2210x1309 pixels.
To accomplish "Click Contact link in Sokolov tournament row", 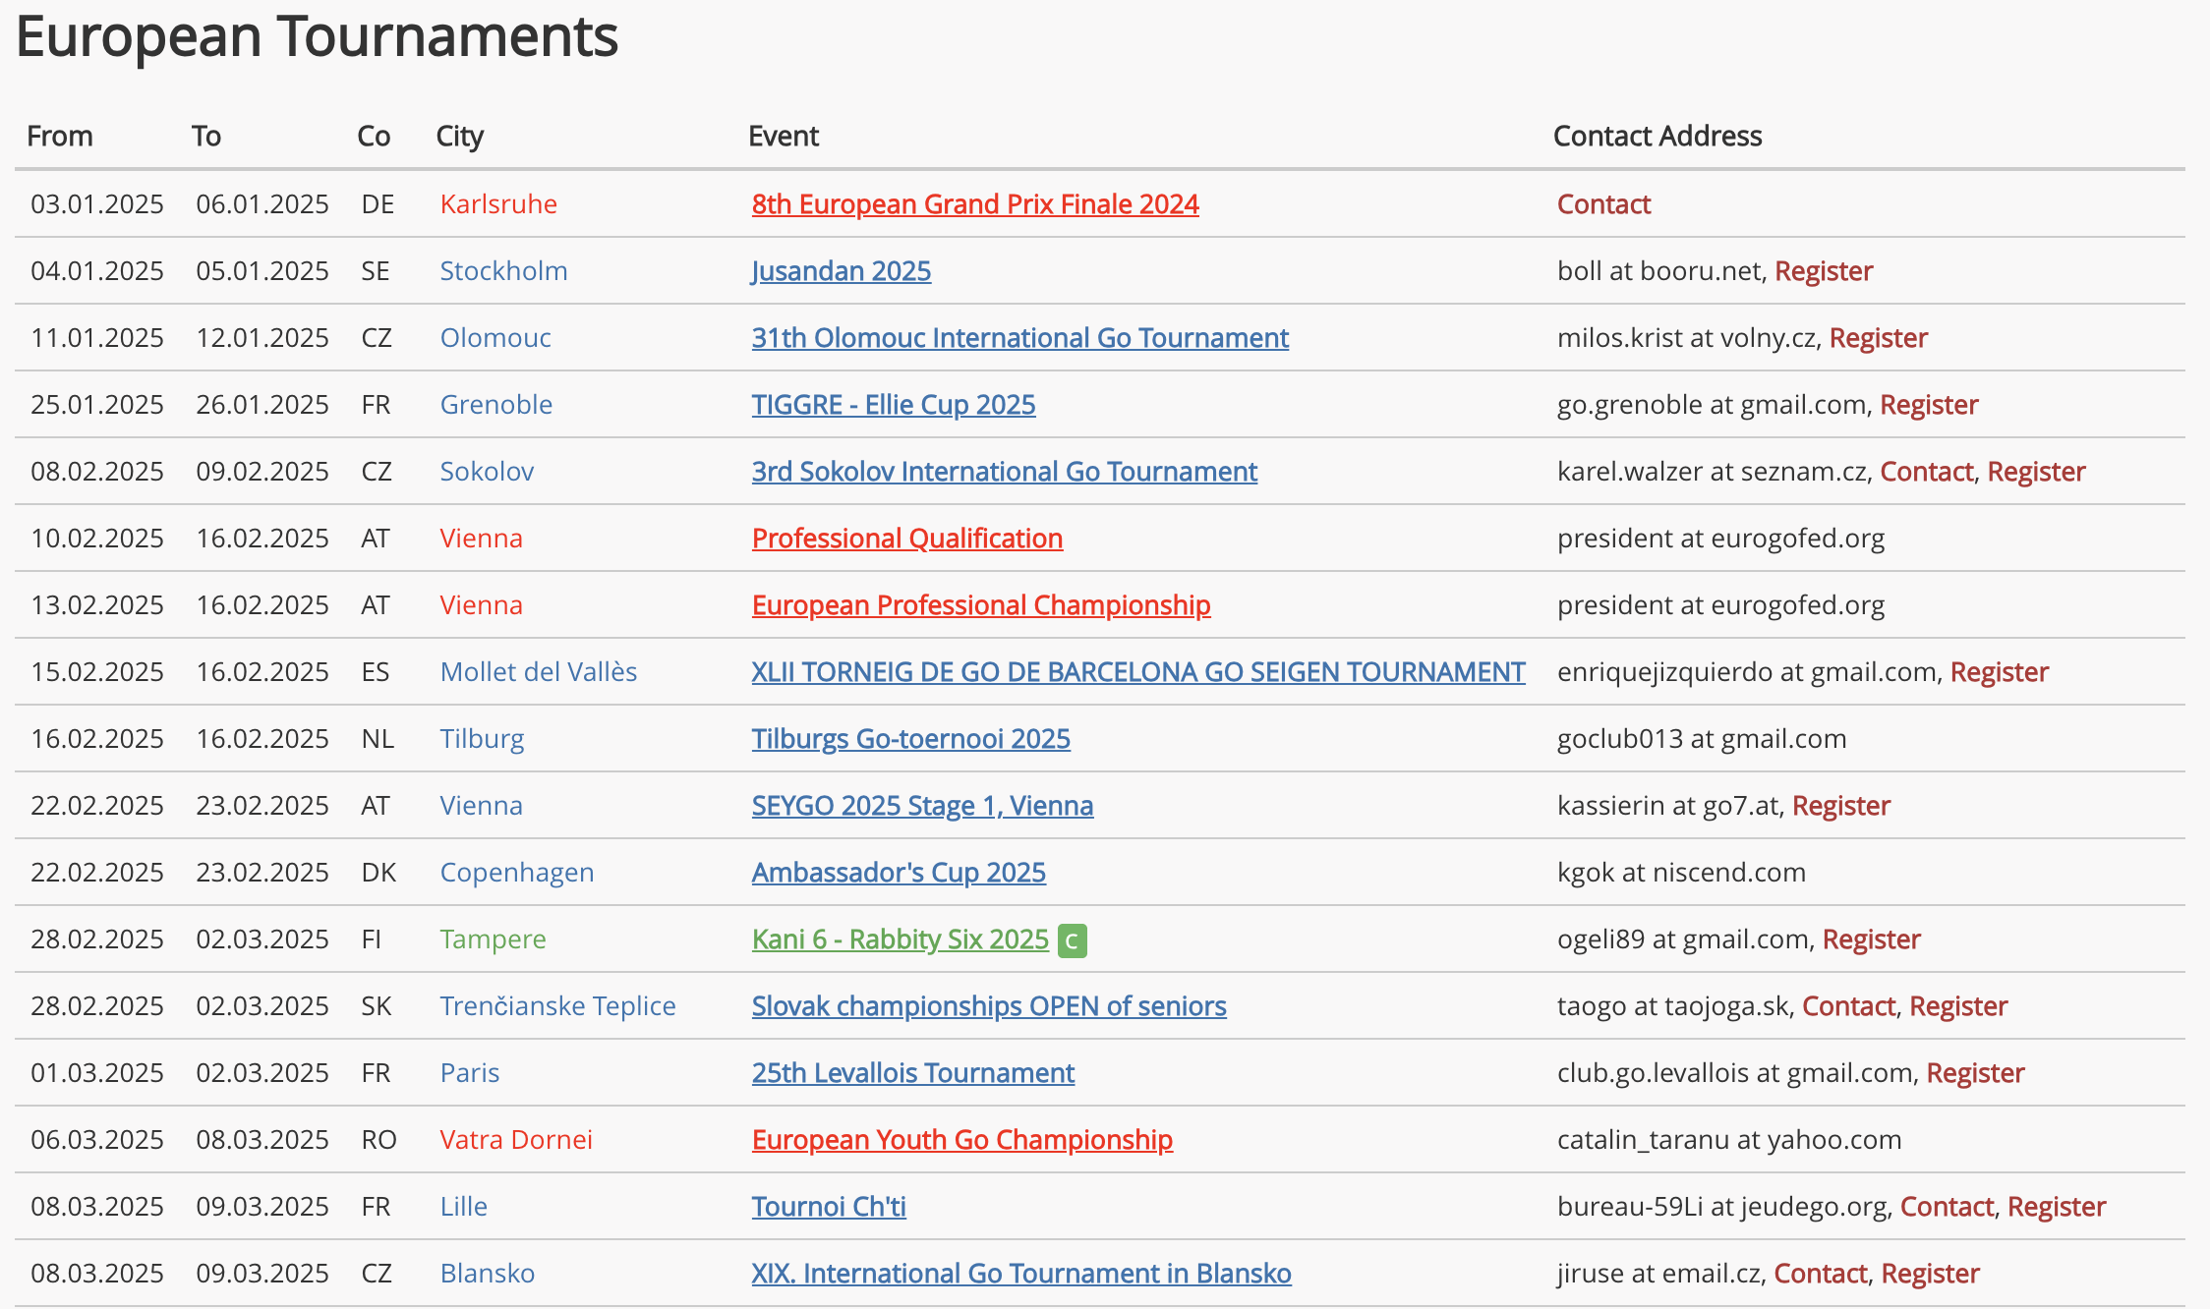I will coord(1926,472).
